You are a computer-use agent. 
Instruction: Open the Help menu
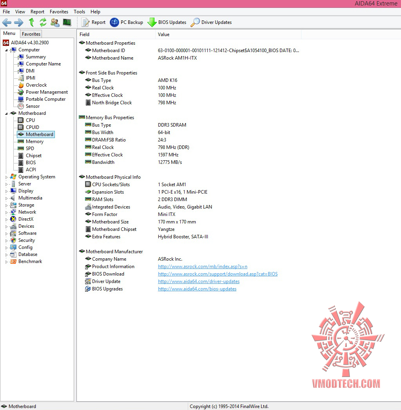95,12
